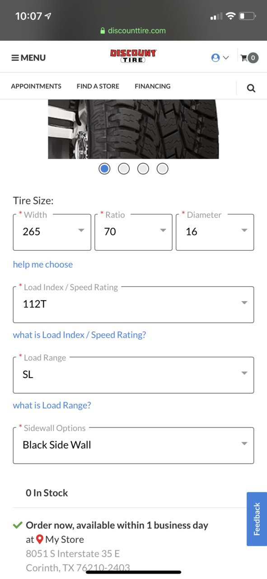Open the FIND A STORE tab
Image resolution: width=267 pixels, height=579 pixels.
click(98, 86)
